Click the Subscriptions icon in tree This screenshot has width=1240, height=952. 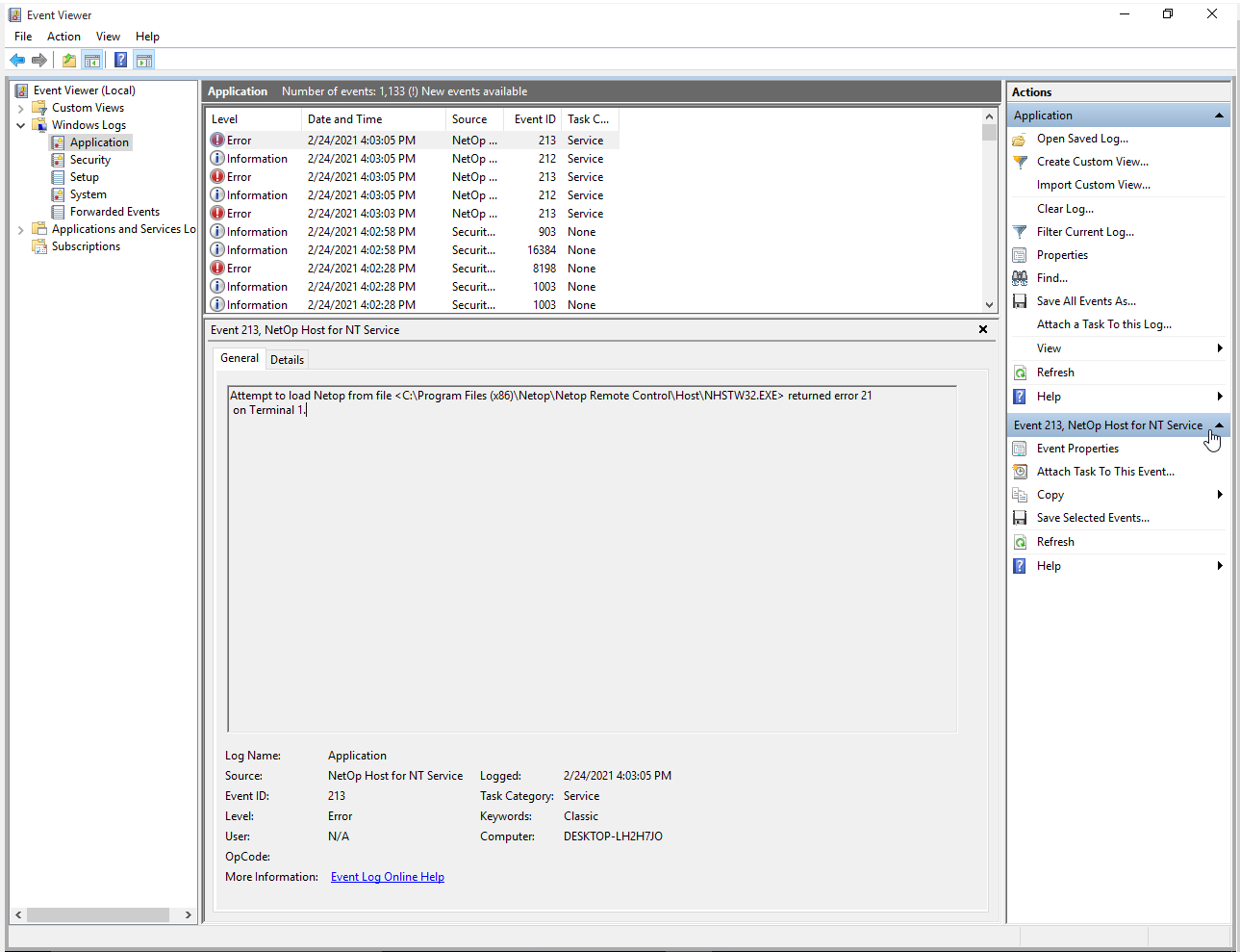[x=39, y=246]
